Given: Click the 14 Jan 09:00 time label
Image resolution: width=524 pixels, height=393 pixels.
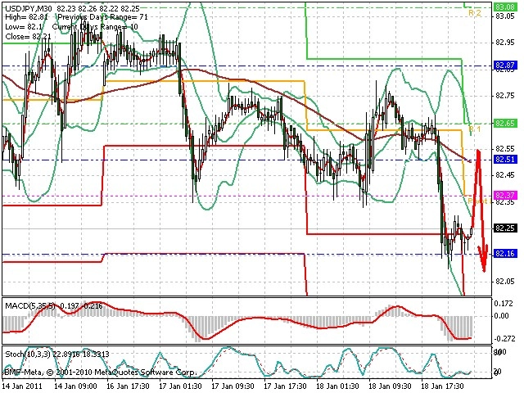Looking at the screenshot, I should pos(75,386).
